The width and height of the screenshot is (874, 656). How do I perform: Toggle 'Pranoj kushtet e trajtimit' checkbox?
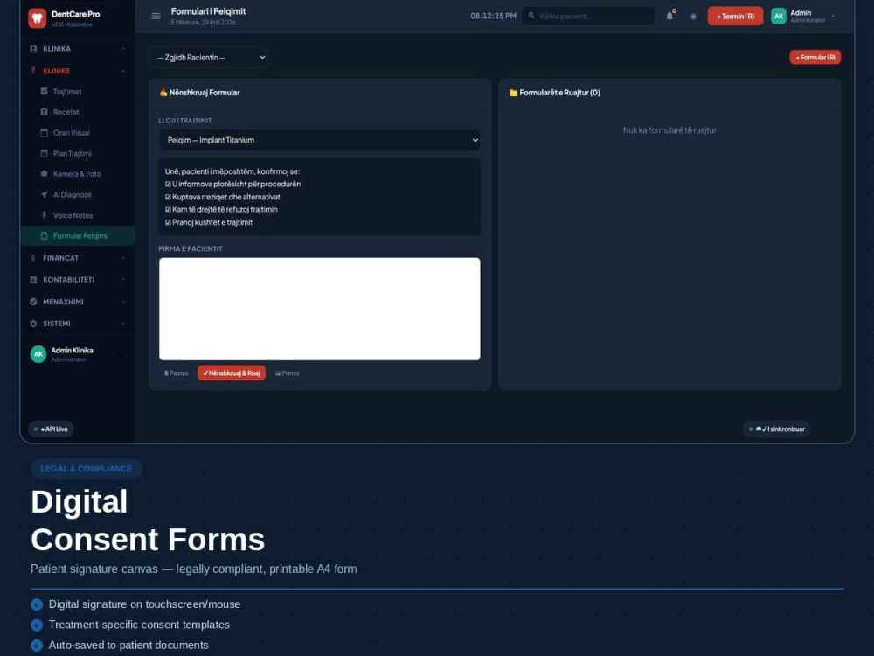(169, 222)
